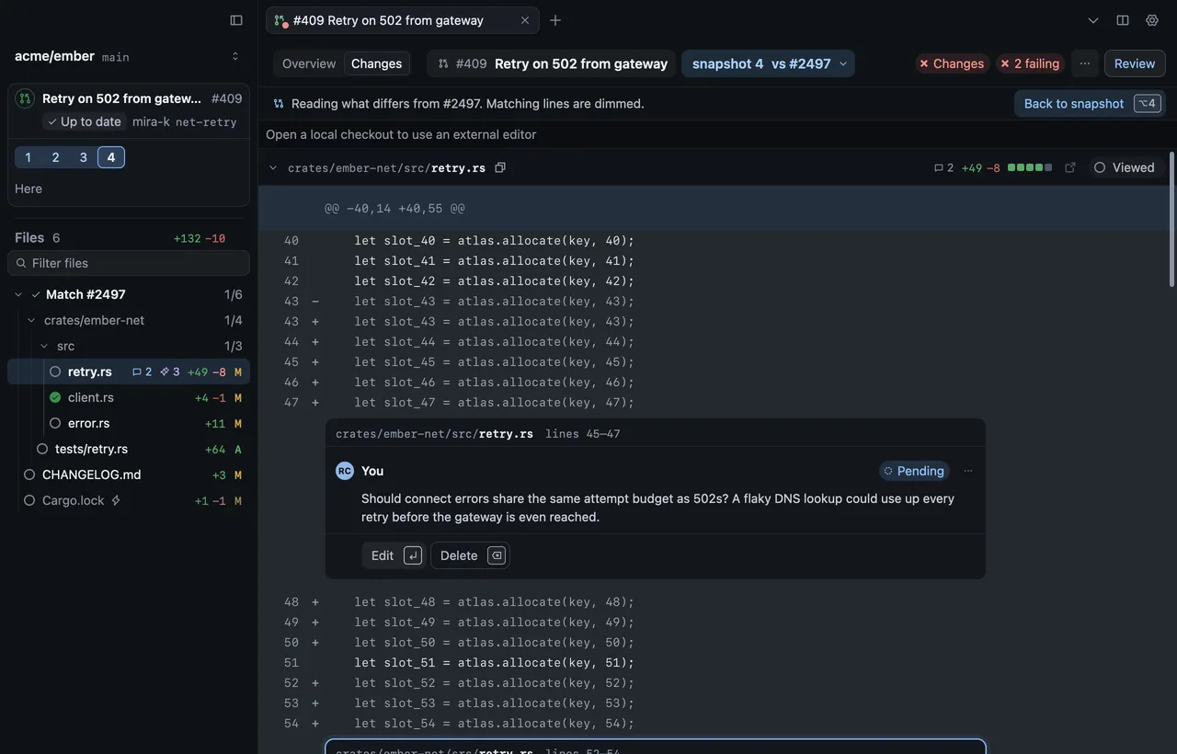Image resolution: width=1177 pixels, height=754 pixels.
Task: Collapse the retry.rs diff section chevron
Action: (x=273, y=167)
